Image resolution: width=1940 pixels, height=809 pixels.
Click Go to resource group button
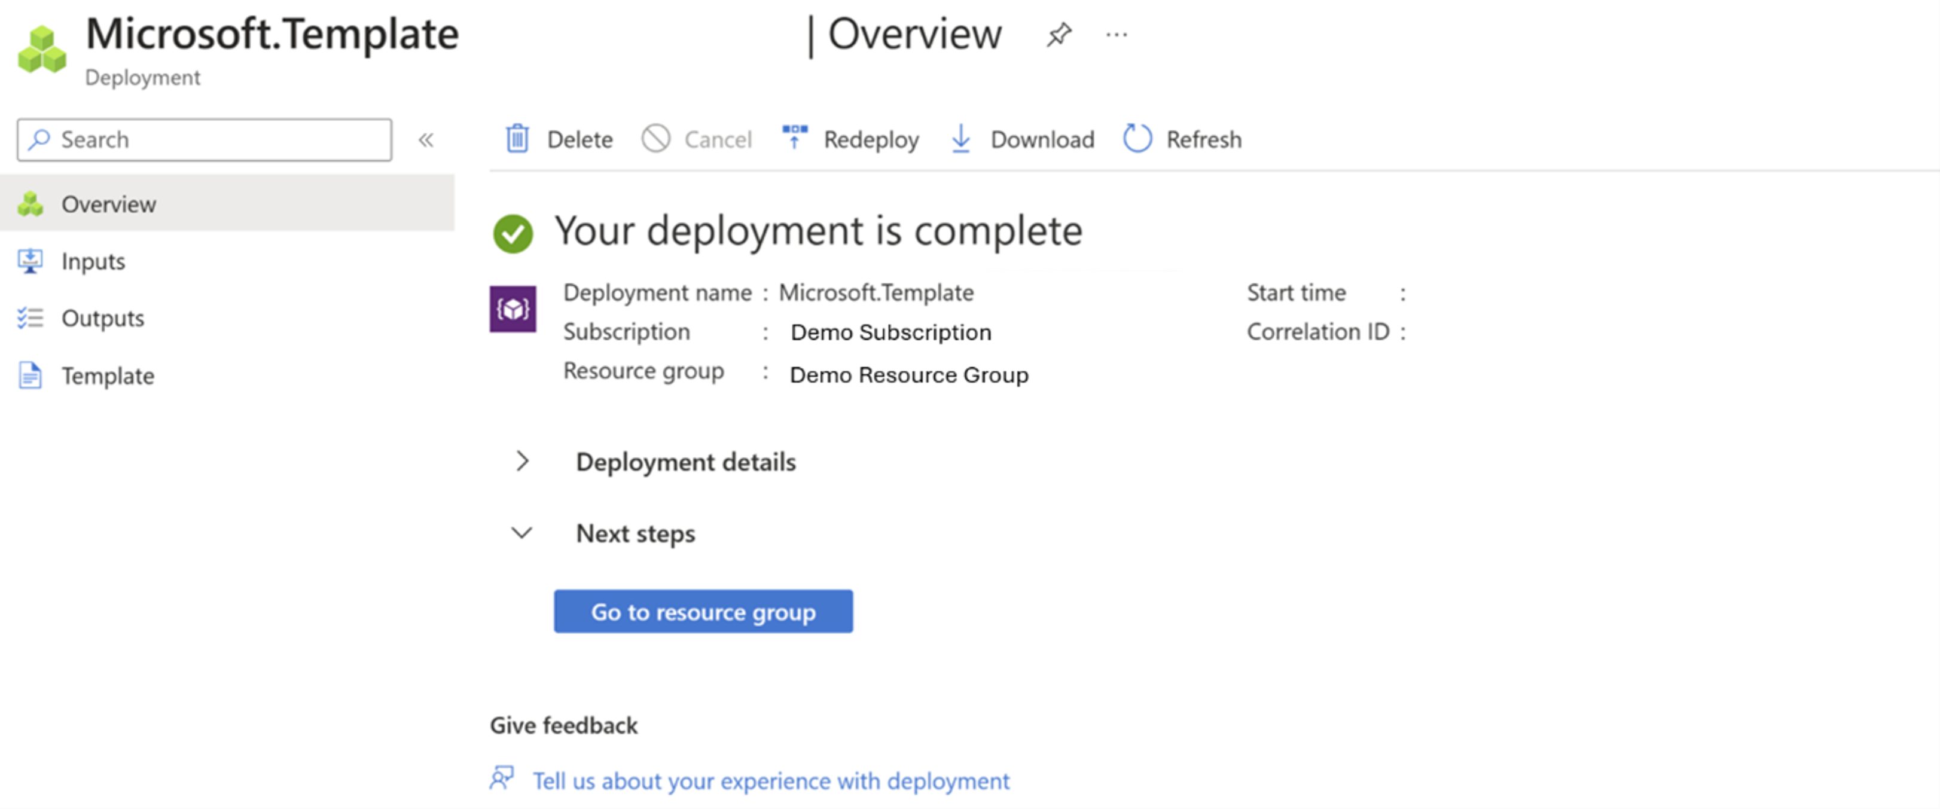click(x=703, y=610)
